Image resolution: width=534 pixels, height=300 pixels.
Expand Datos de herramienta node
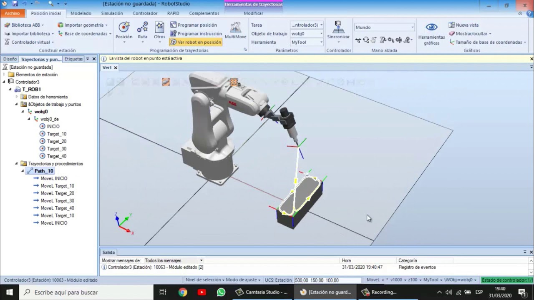[17, 97]
